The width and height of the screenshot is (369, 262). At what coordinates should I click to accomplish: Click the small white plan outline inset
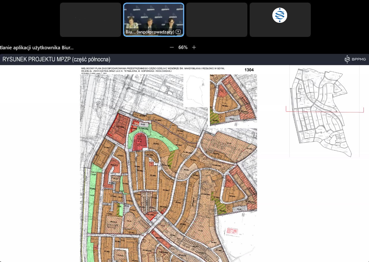[195, 91]
